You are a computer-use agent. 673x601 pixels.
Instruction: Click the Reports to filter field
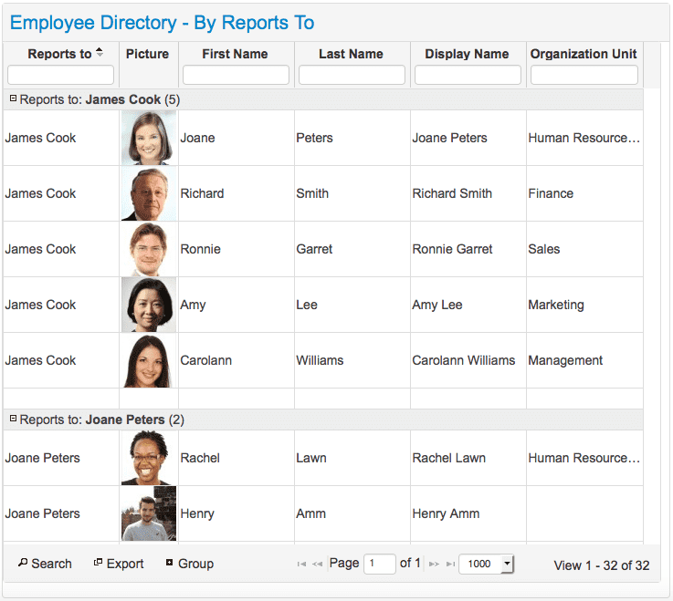coord(60,75)
